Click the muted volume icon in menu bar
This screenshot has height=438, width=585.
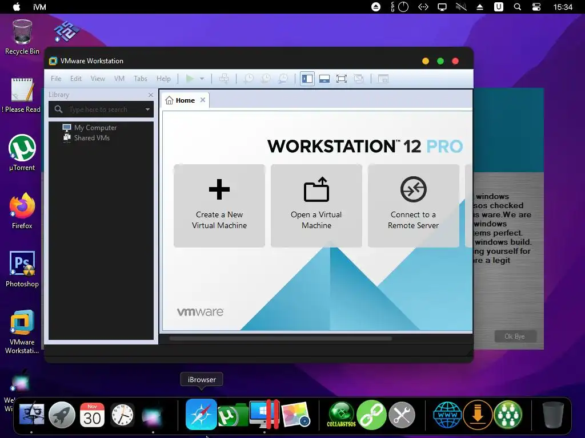pos(461,7)
